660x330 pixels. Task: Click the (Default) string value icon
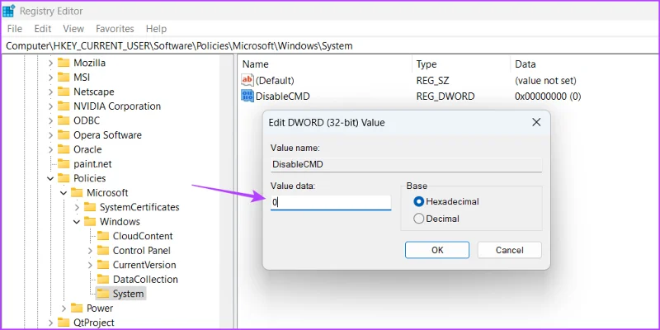[247, 80]
